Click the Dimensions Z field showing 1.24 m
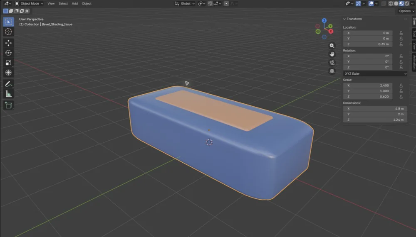416x237 pixels. point(375,120)
